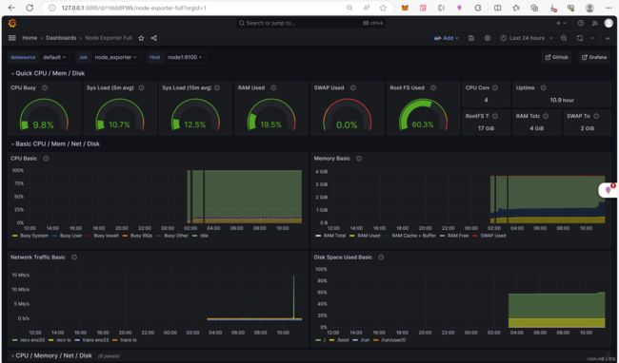
Task: Open the Add dropdown
Action: tap(447, 38)
